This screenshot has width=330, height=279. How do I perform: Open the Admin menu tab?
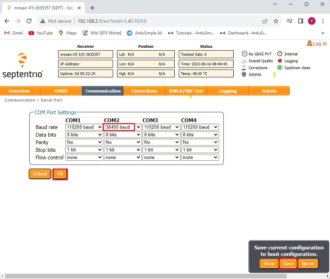pyautogui.click(x=269, y=91)
